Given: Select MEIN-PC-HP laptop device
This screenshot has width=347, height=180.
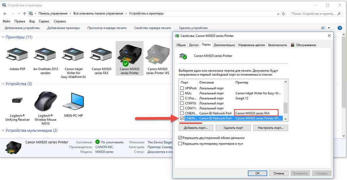Looking at the screenshot, I should [x=73, y=101].
